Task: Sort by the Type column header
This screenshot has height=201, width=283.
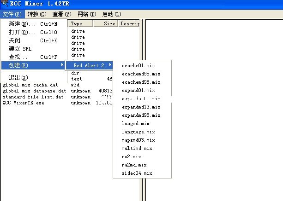Action: click(x=80, y=23)
